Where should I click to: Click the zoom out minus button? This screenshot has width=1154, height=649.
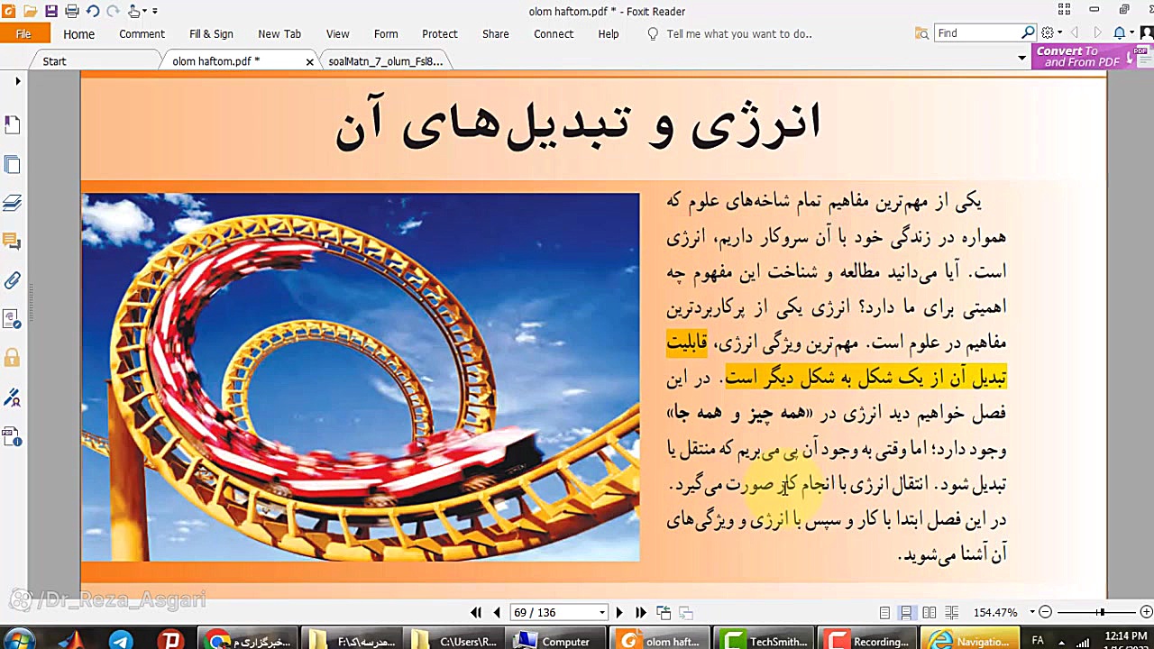click(x=1045, y=612)
